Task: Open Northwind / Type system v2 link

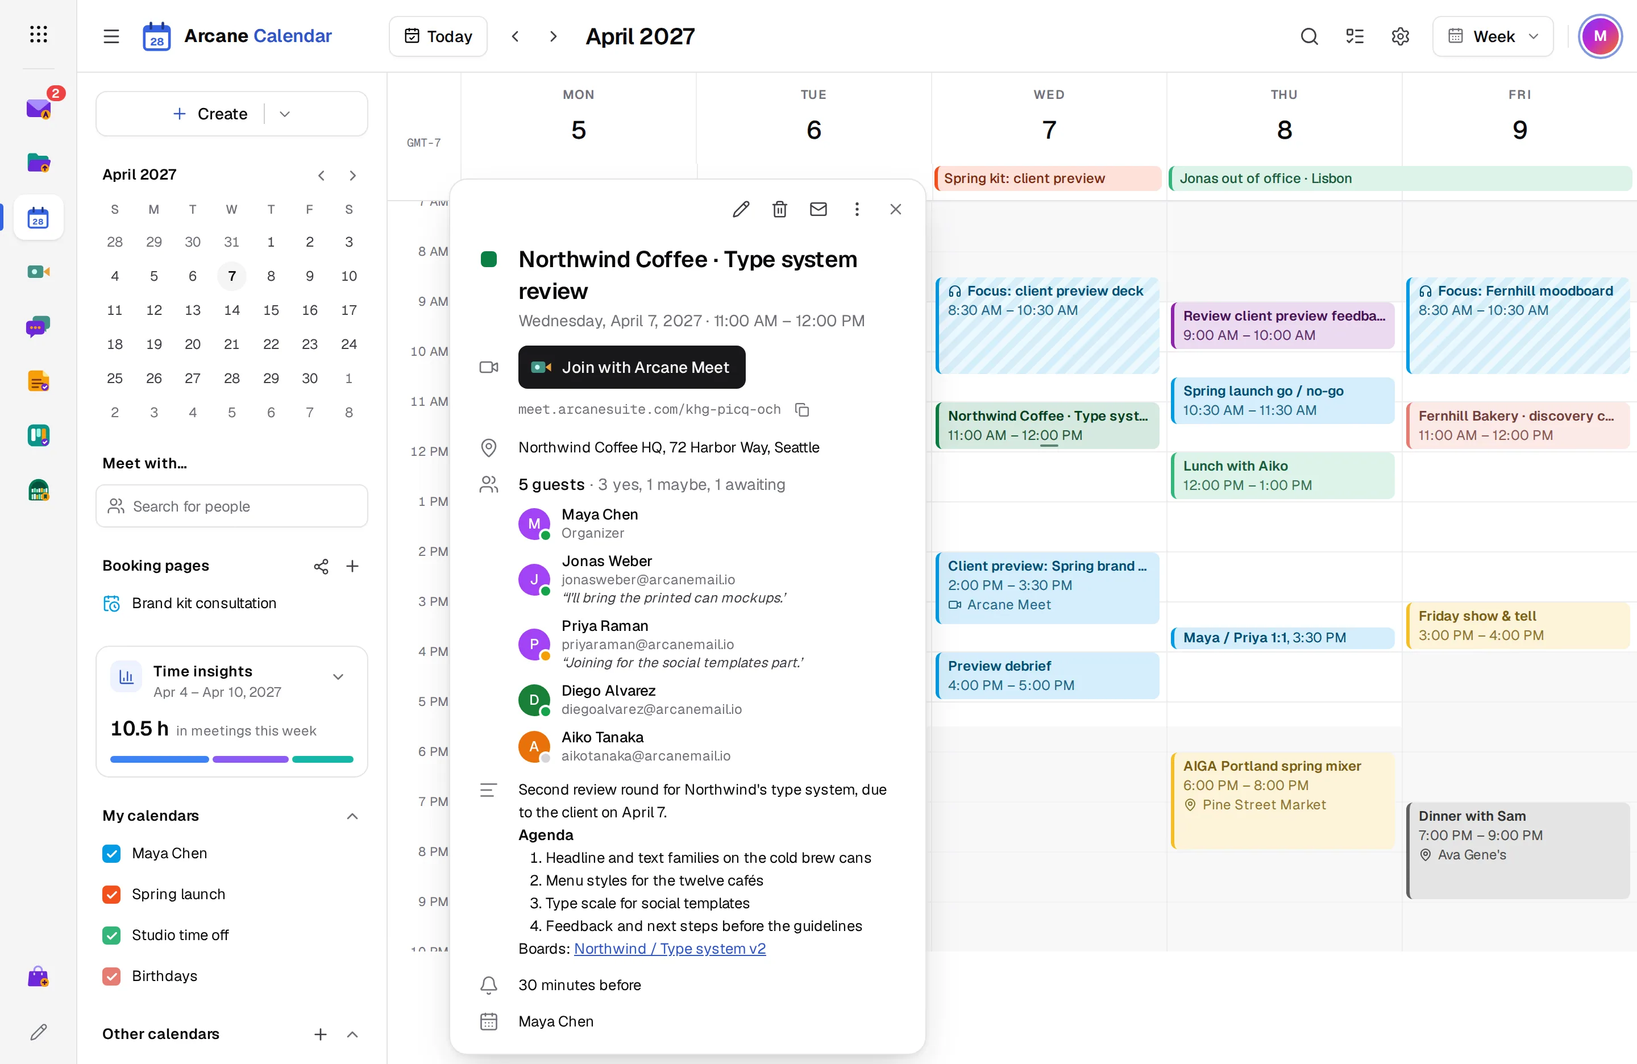Action: tap(669, 949)
